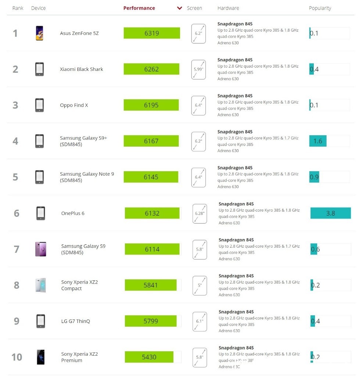Click the 3.8 popularity bar for OnePlus 6

[x=330, y=213]
